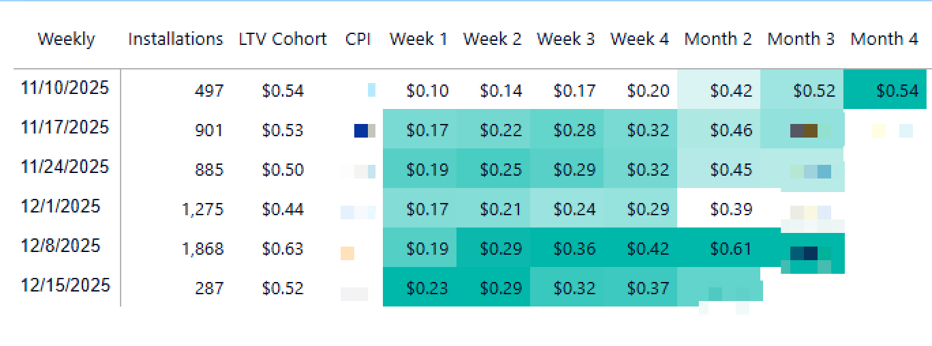Click the $0.63 LTV Cohort cell
Image resolution: width=932 pixels, height=346 pixels.
coord(283,250)
